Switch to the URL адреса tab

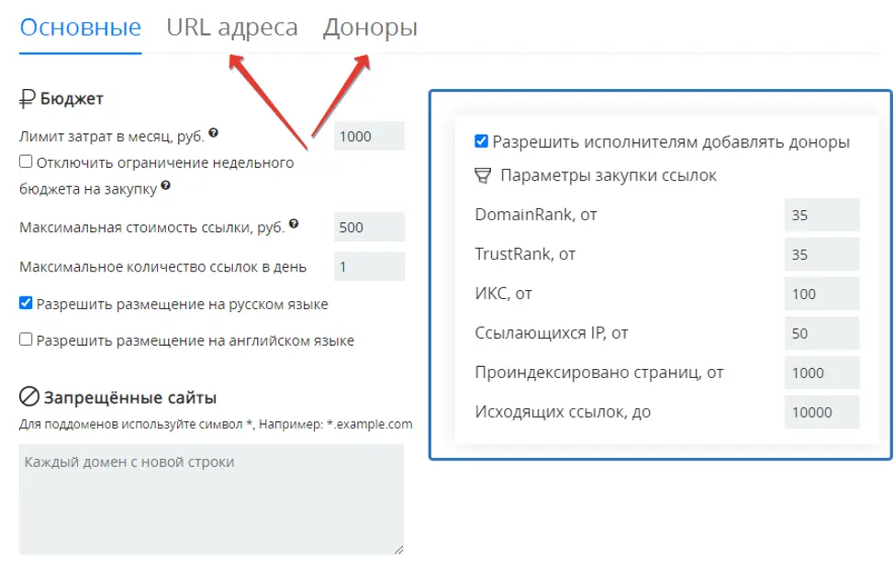(231, 28)
